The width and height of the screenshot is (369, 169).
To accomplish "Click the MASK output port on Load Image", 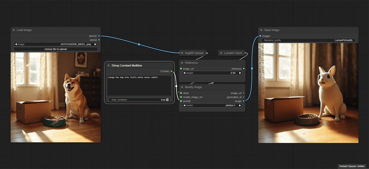I will tap(99, 40).
